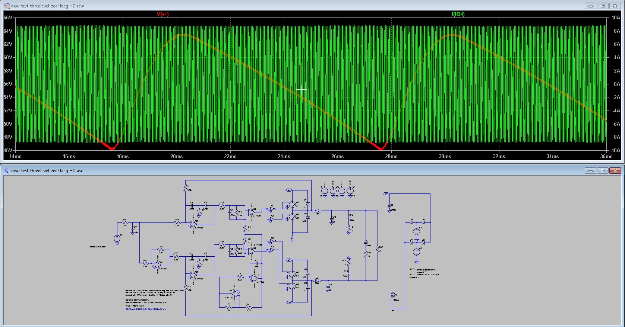Select the S2 switch in upper half-bridge

coord(293,216)
